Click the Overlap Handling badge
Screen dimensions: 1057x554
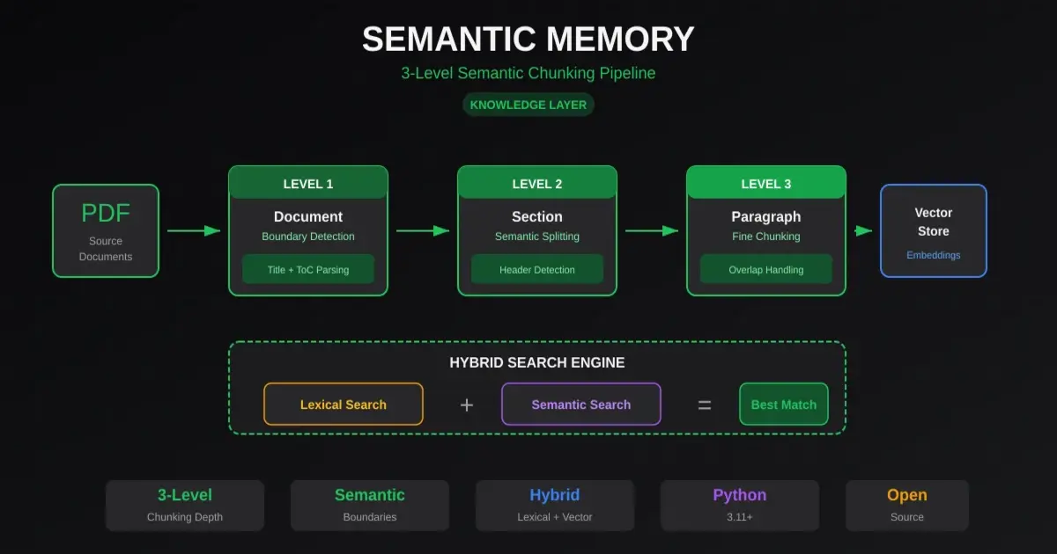click(766, 269)
